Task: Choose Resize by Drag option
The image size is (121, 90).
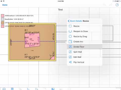Action: point(84,36)
